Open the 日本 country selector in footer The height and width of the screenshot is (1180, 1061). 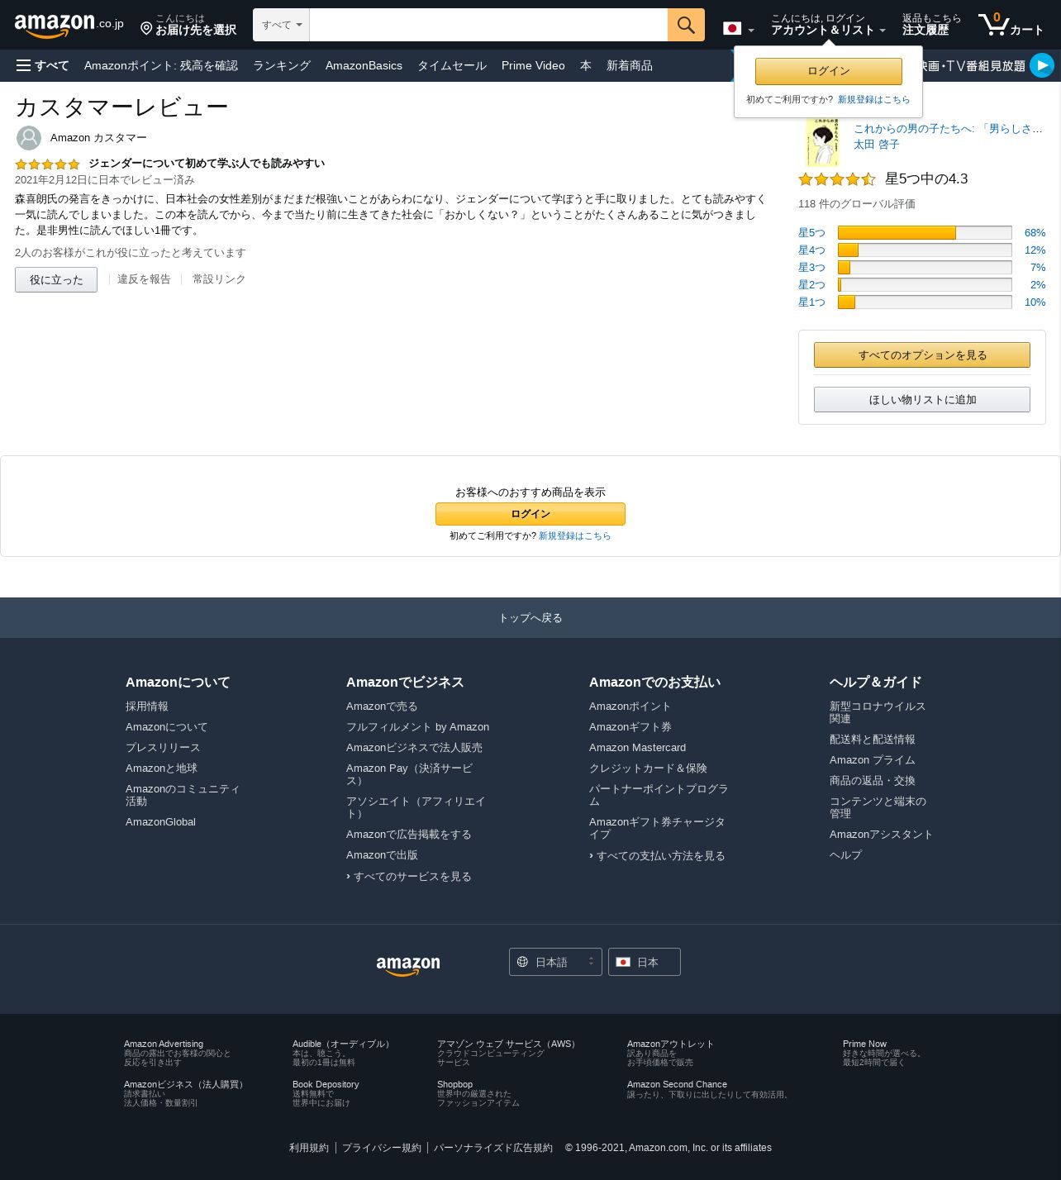645,962
